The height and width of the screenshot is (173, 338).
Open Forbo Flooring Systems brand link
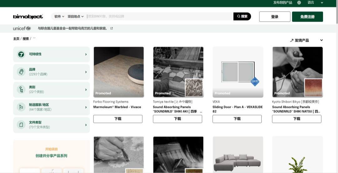tap(111, 102)
